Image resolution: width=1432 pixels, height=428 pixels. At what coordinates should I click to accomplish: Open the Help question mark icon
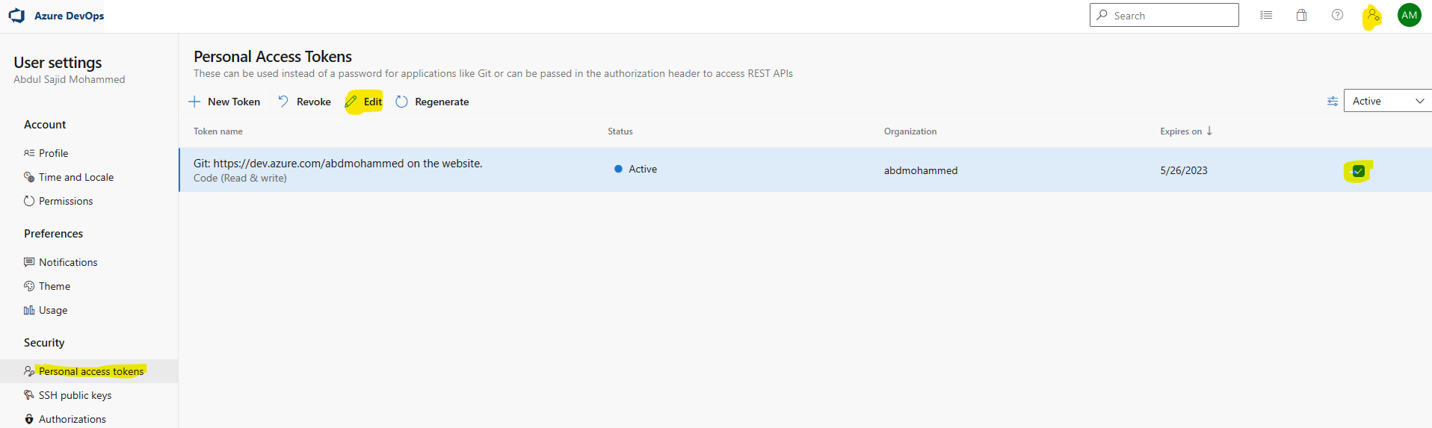(x=1337, y=15)
